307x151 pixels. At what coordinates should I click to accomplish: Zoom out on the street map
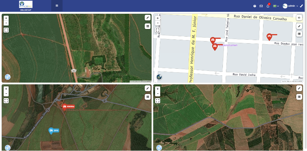click(x=157, y=23)
